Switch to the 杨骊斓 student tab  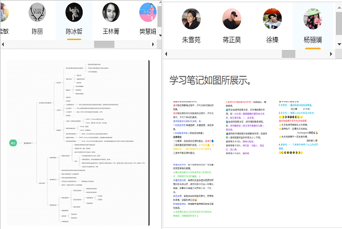(x=313, y=26)
